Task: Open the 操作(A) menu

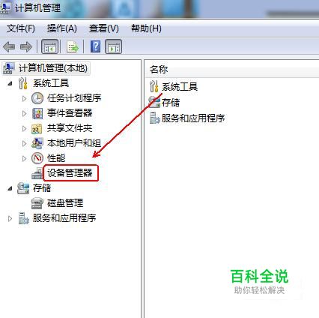Action: pyautogui.click(x=62, y=28)
